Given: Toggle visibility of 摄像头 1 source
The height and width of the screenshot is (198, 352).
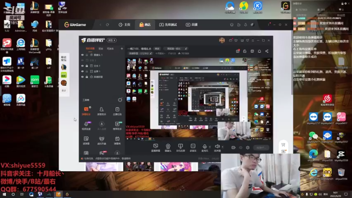Looking at the screenshot, I should (x=82, y=55).
